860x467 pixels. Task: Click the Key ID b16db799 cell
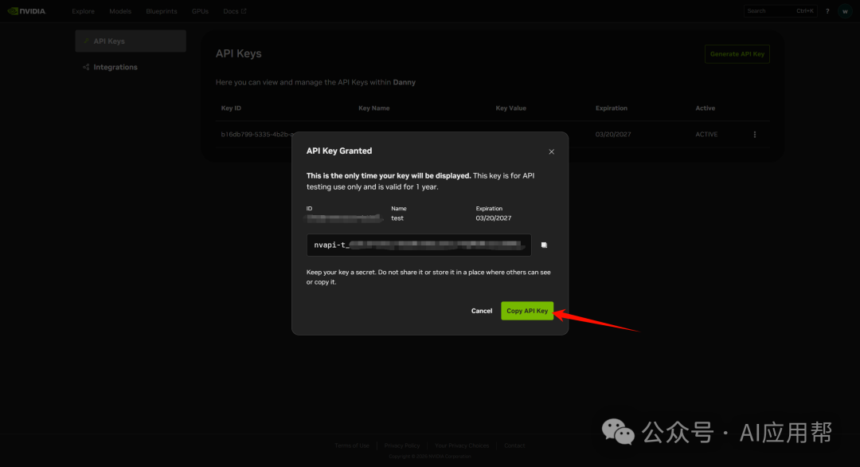(x=258, y=135)
